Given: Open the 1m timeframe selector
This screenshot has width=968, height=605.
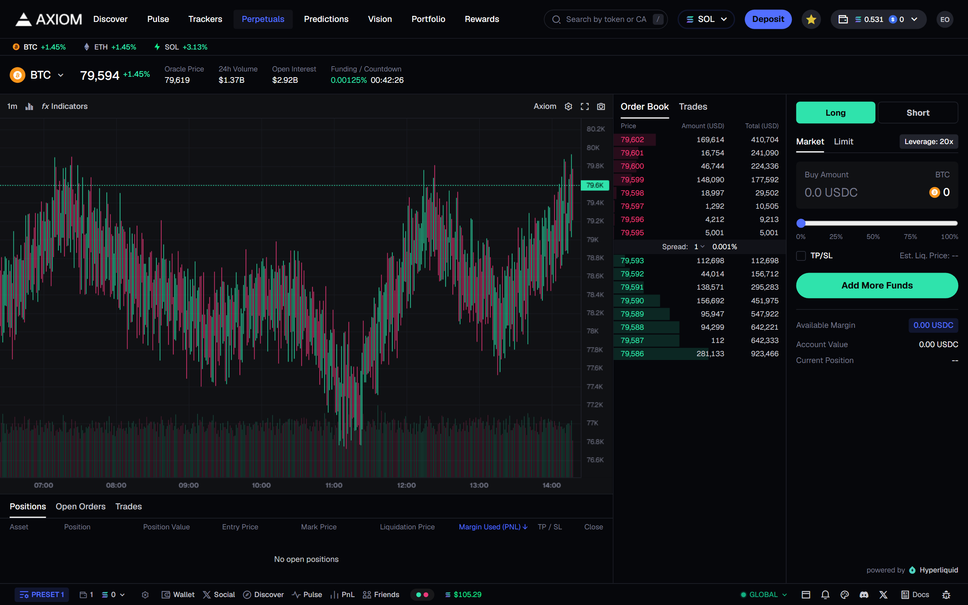Looking at the screenshot, I should click(12, 106).
